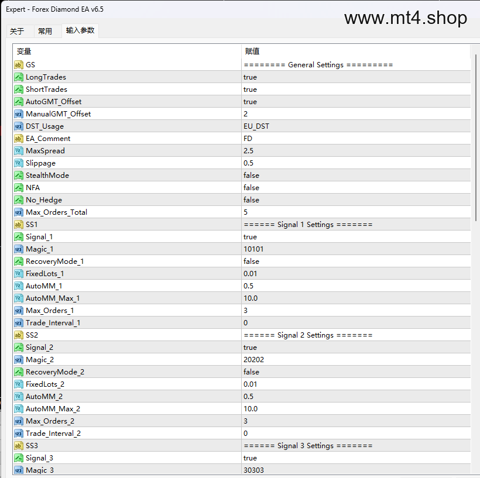
Task: Click the string icon beside SS1
Action: (x=19, y=224)
